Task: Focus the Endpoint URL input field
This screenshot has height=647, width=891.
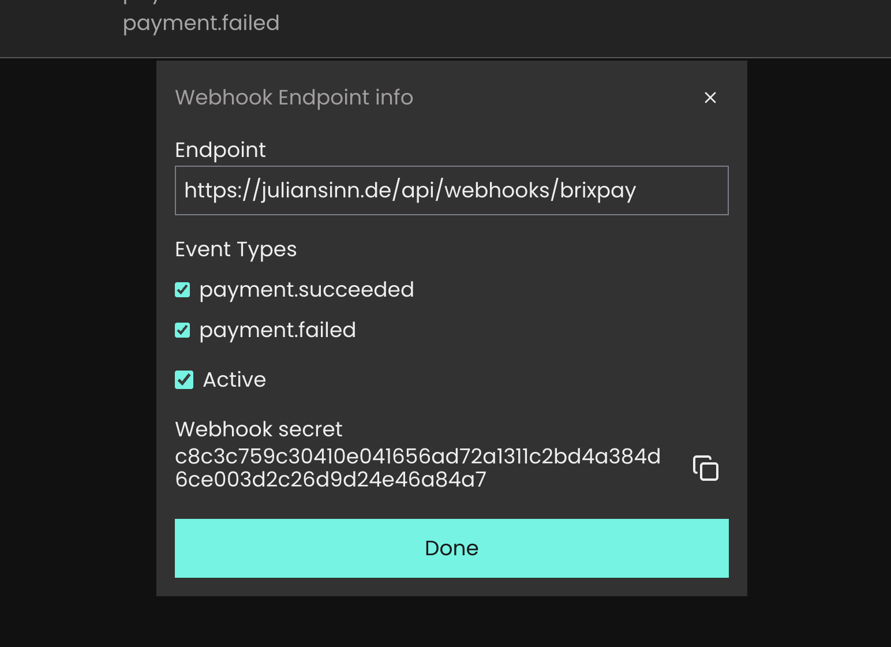Action: click(451, 190)
